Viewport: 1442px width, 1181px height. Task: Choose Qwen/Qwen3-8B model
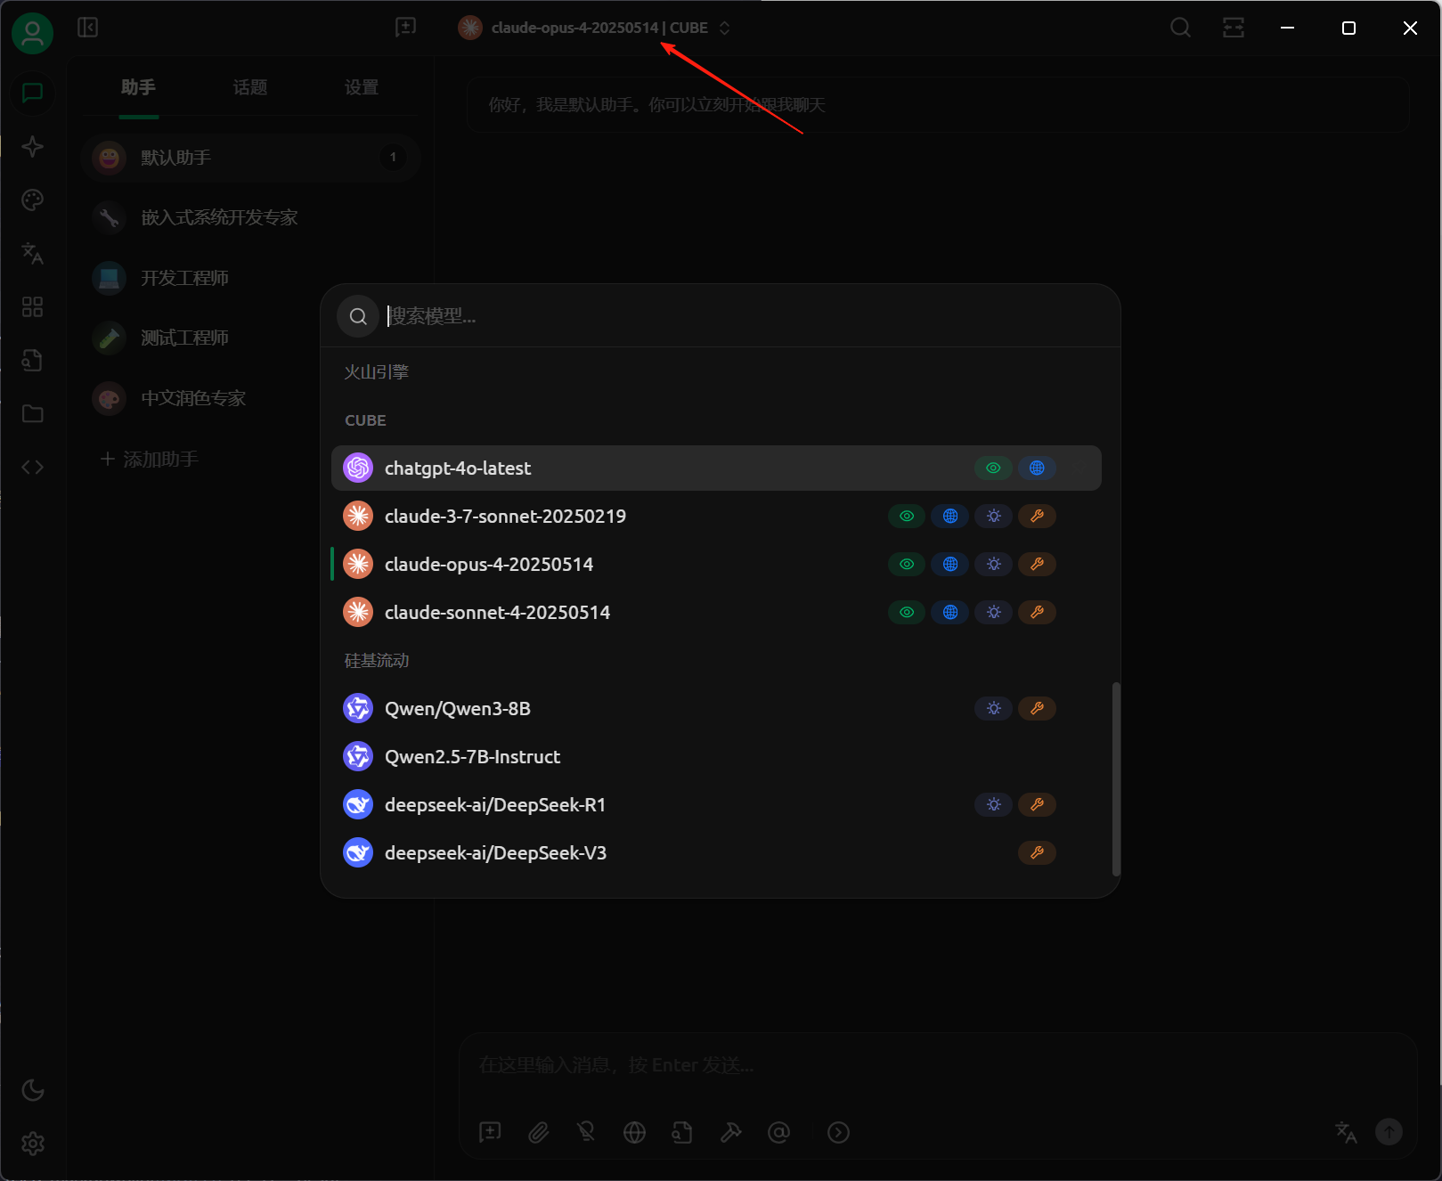pos(716,708)
